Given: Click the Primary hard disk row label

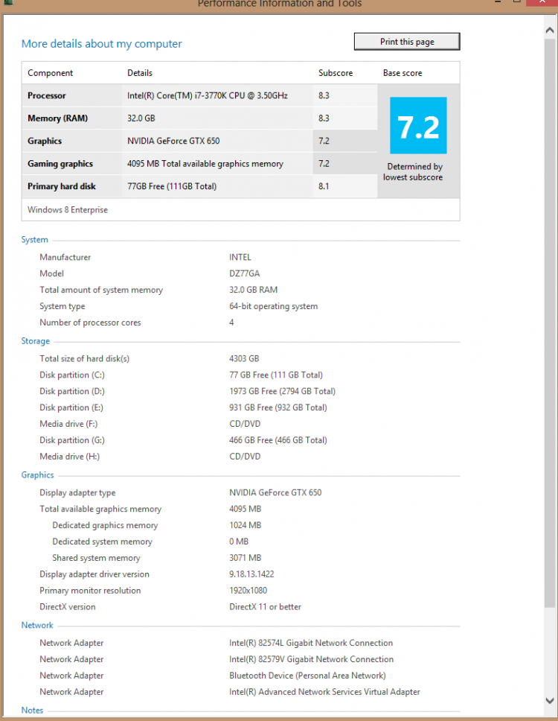Looking at the screenshot, I should pos(62,186).
